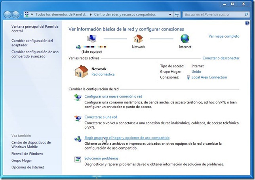Click the 'Ver las redes activas' heading

pos(84,58)
